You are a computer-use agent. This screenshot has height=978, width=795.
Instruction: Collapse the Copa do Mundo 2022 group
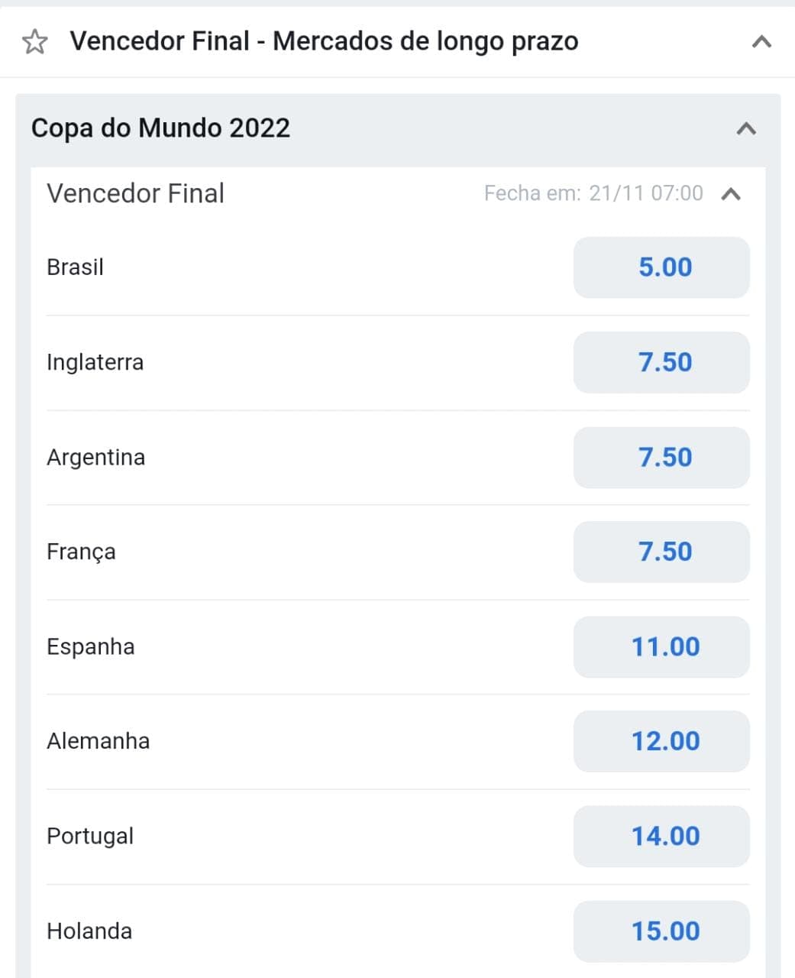pyautogui.click(x=746, y=128)
